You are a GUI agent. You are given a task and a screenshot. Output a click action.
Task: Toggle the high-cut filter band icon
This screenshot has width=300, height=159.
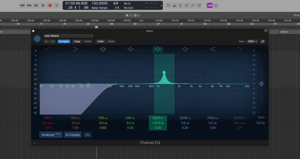pyautogui.click(x=240, y=49)
